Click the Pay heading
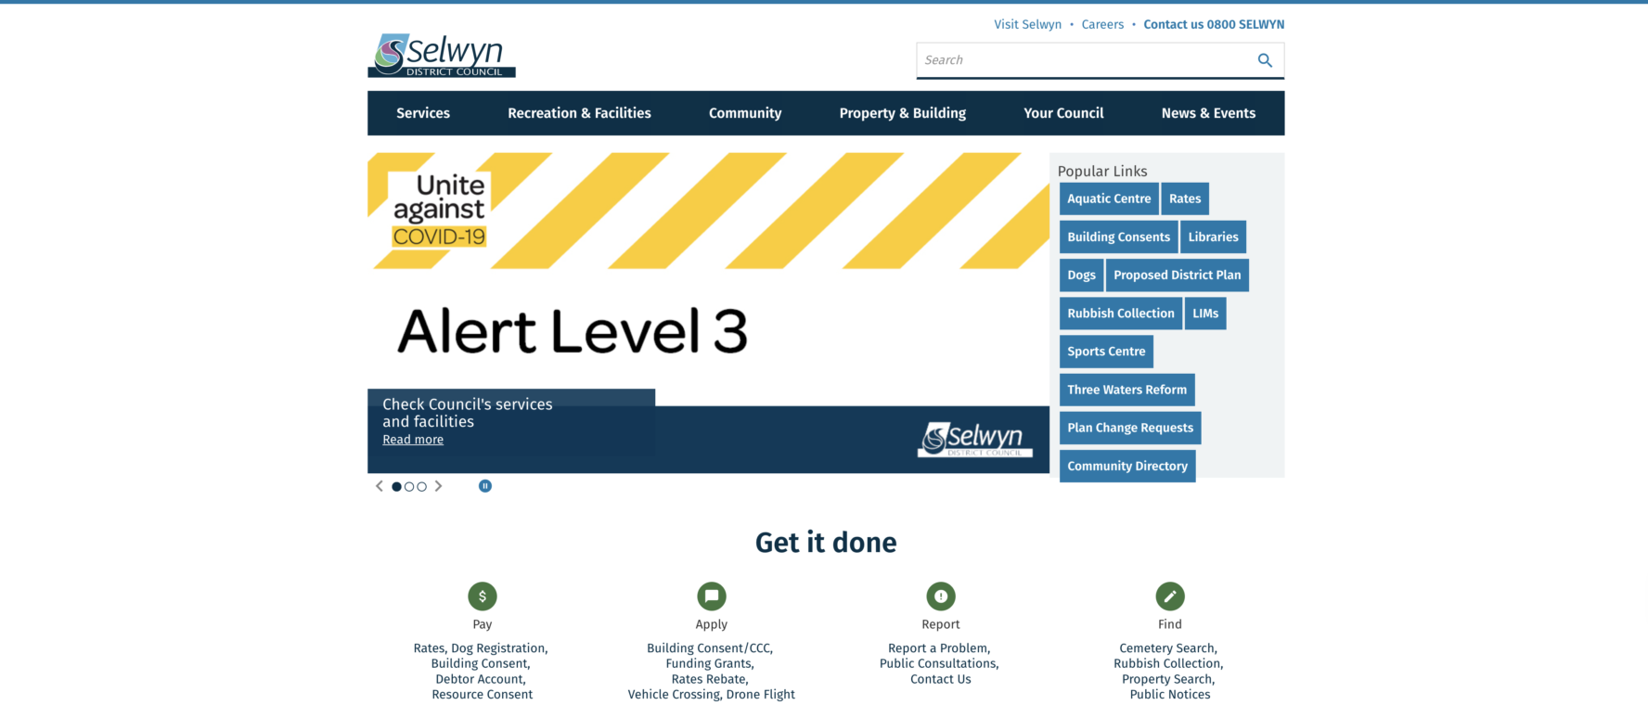 click(483, 624)
